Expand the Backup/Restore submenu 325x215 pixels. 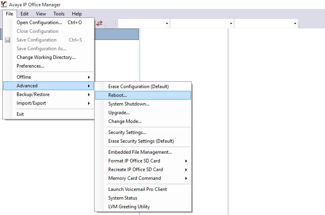tap(49, 94)
